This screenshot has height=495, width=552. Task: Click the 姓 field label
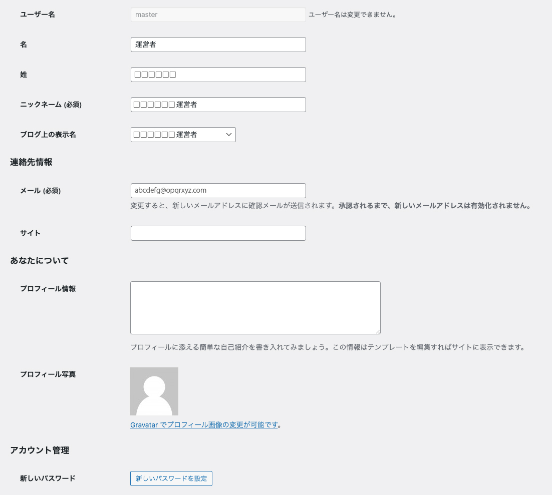click(x=24, y=75)
